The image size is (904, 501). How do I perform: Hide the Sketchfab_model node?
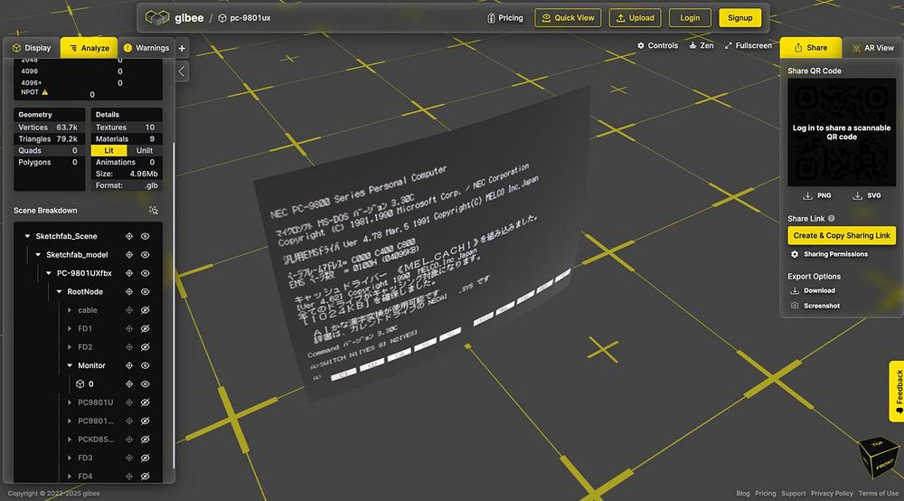click(x=146, y=255)
